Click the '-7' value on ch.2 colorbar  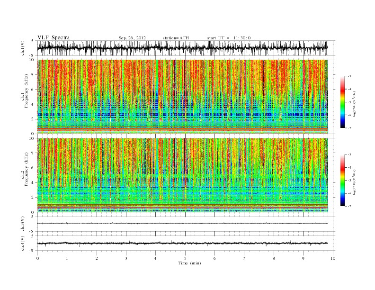(349, 206)
